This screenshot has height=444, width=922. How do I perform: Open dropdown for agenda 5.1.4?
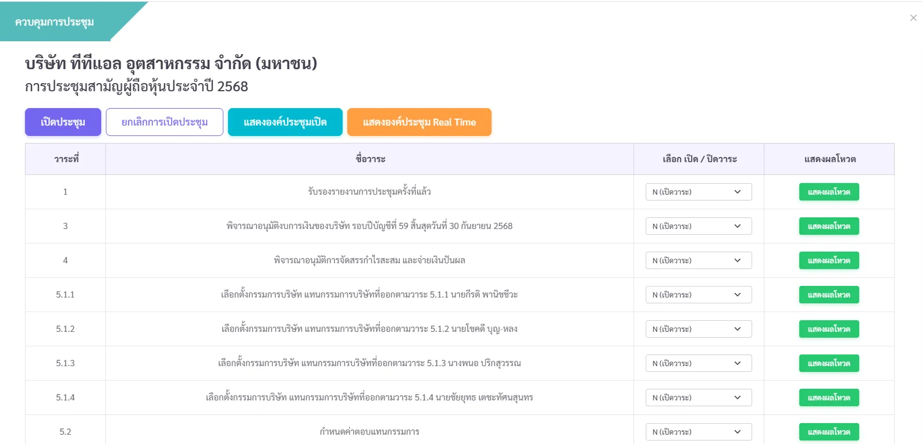click(x=698, y=398)
